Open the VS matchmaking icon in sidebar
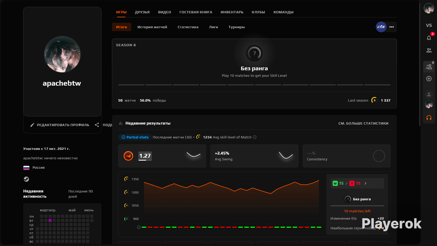Screen dimensions: 437x246 429,25
